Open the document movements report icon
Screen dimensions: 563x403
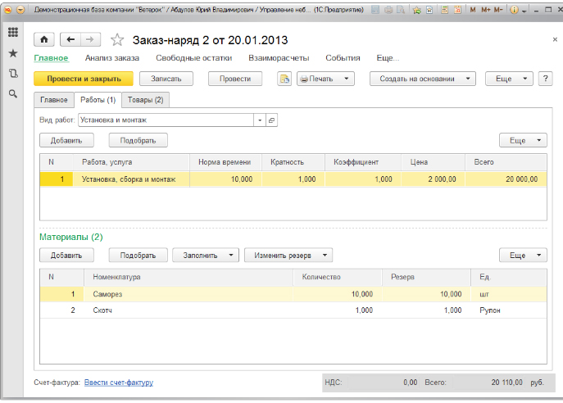point(284,79)
